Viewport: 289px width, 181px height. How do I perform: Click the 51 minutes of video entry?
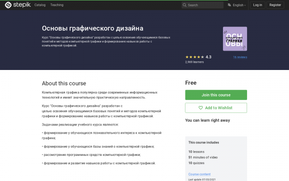click(203, 157)
